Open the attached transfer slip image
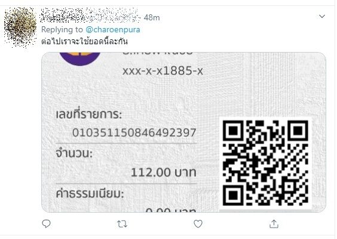The height and width of the screenshot is (239, 337). pos(183,132)
